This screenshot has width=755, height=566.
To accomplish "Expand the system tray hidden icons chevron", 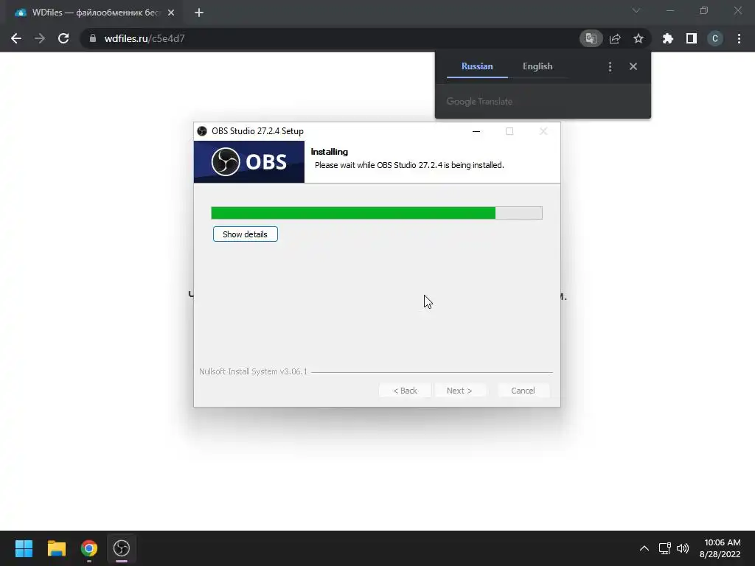I will pyautogui.click(x=644, y=548).
